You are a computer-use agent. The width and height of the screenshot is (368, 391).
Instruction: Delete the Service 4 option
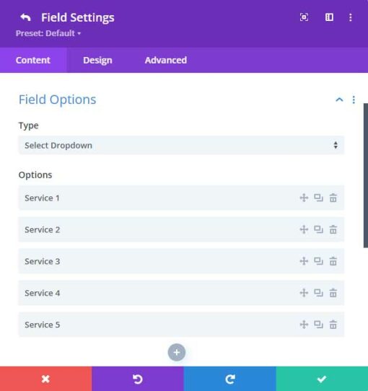click(x=333, y=293)
